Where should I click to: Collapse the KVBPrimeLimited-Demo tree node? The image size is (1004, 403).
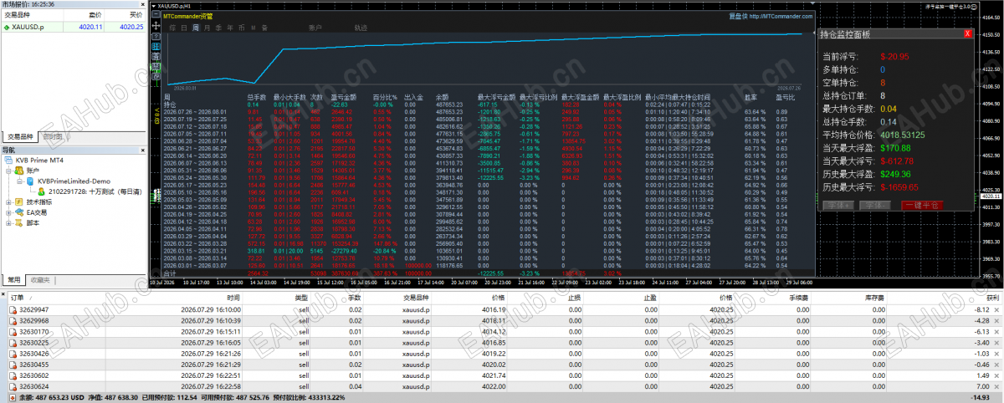[18, 181]
